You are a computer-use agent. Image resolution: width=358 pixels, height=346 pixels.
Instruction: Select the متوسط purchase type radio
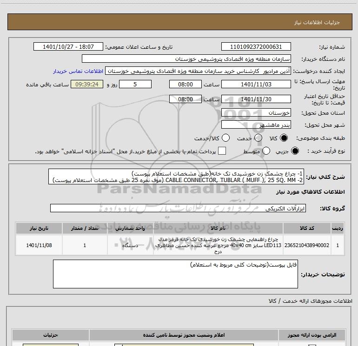click(266, 151)
